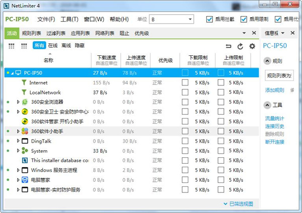The height and width of the screenshot is (213, 302).
Task: Switch to the second grid view icon
Action: pyautogui.click(x=24, y=46)
